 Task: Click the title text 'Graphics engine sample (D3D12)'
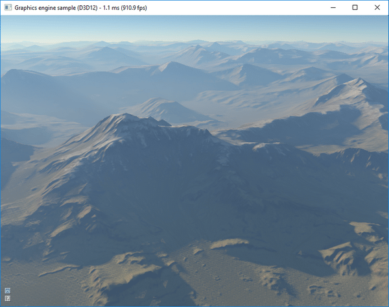56,8
